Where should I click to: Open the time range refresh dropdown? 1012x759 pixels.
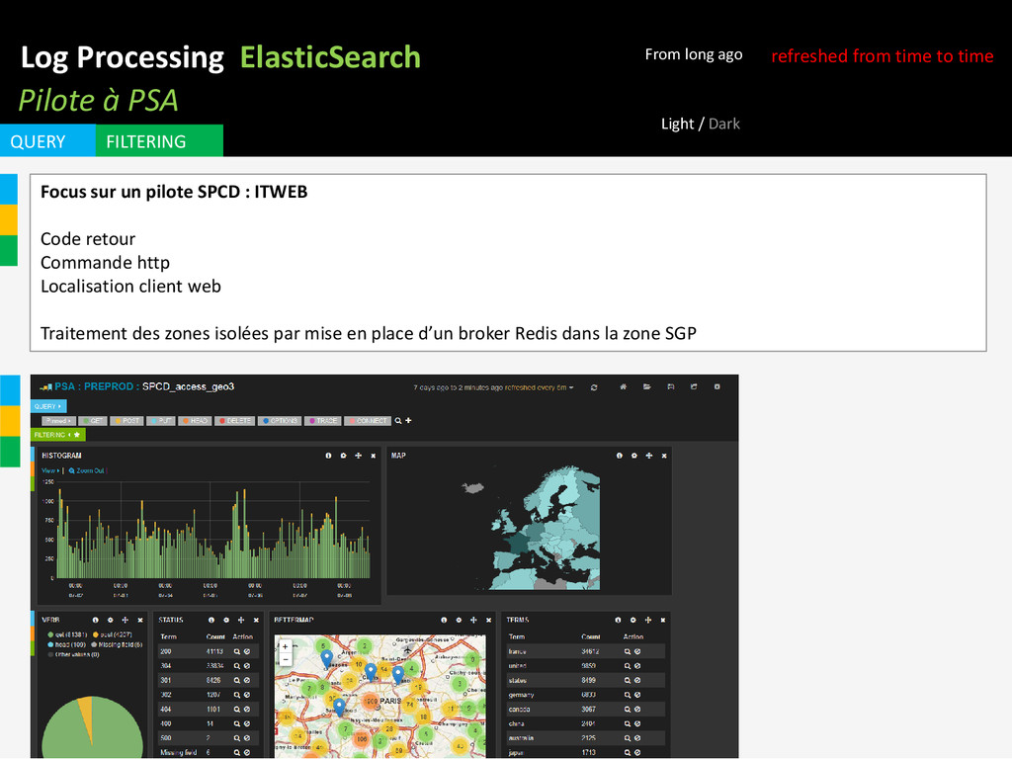click(494, 387)
